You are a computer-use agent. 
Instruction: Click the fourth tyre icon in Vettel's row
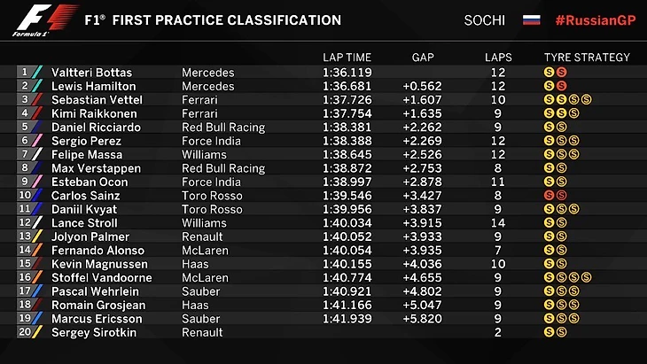point(586,100)
